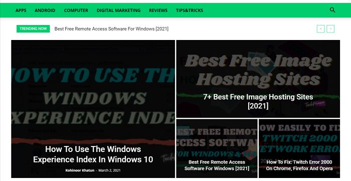Show next trending post arrow

click(x=330, y=29)
